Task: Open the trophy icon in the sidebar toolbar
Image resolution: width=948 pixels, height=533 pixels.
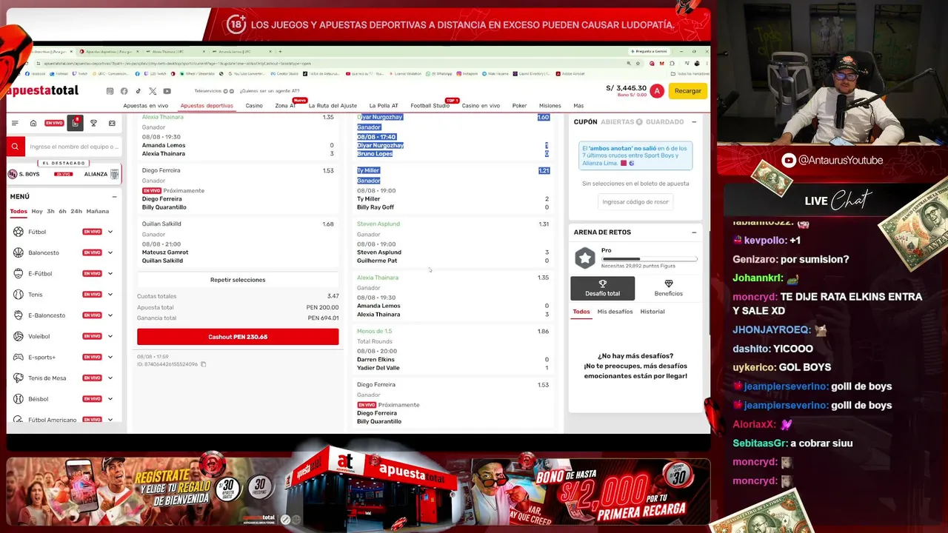Action: point(93,123)
